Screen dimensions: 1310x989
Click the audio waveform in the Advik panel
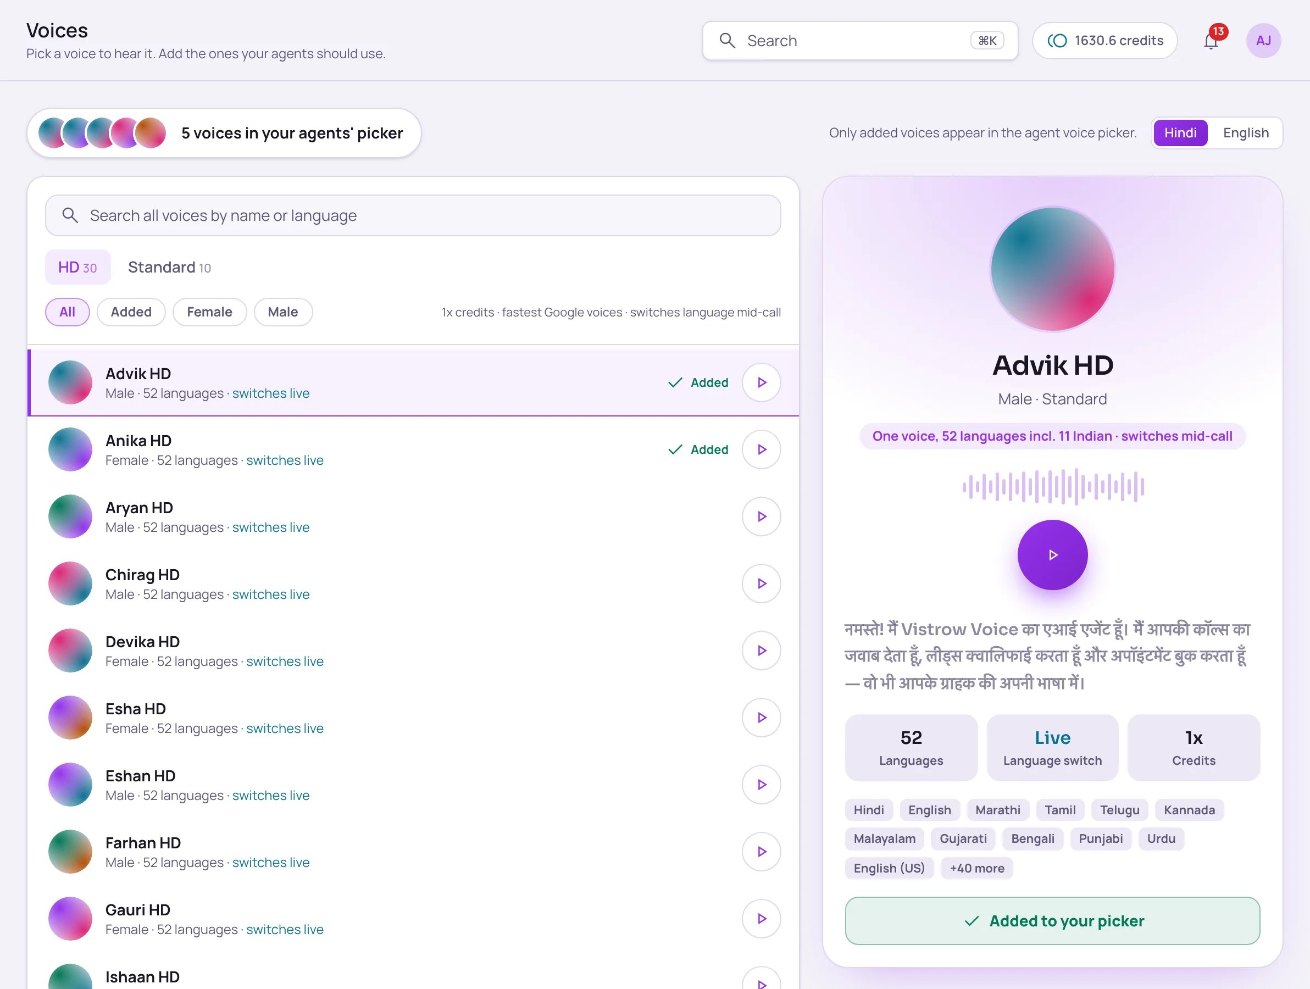point(1052,487)
